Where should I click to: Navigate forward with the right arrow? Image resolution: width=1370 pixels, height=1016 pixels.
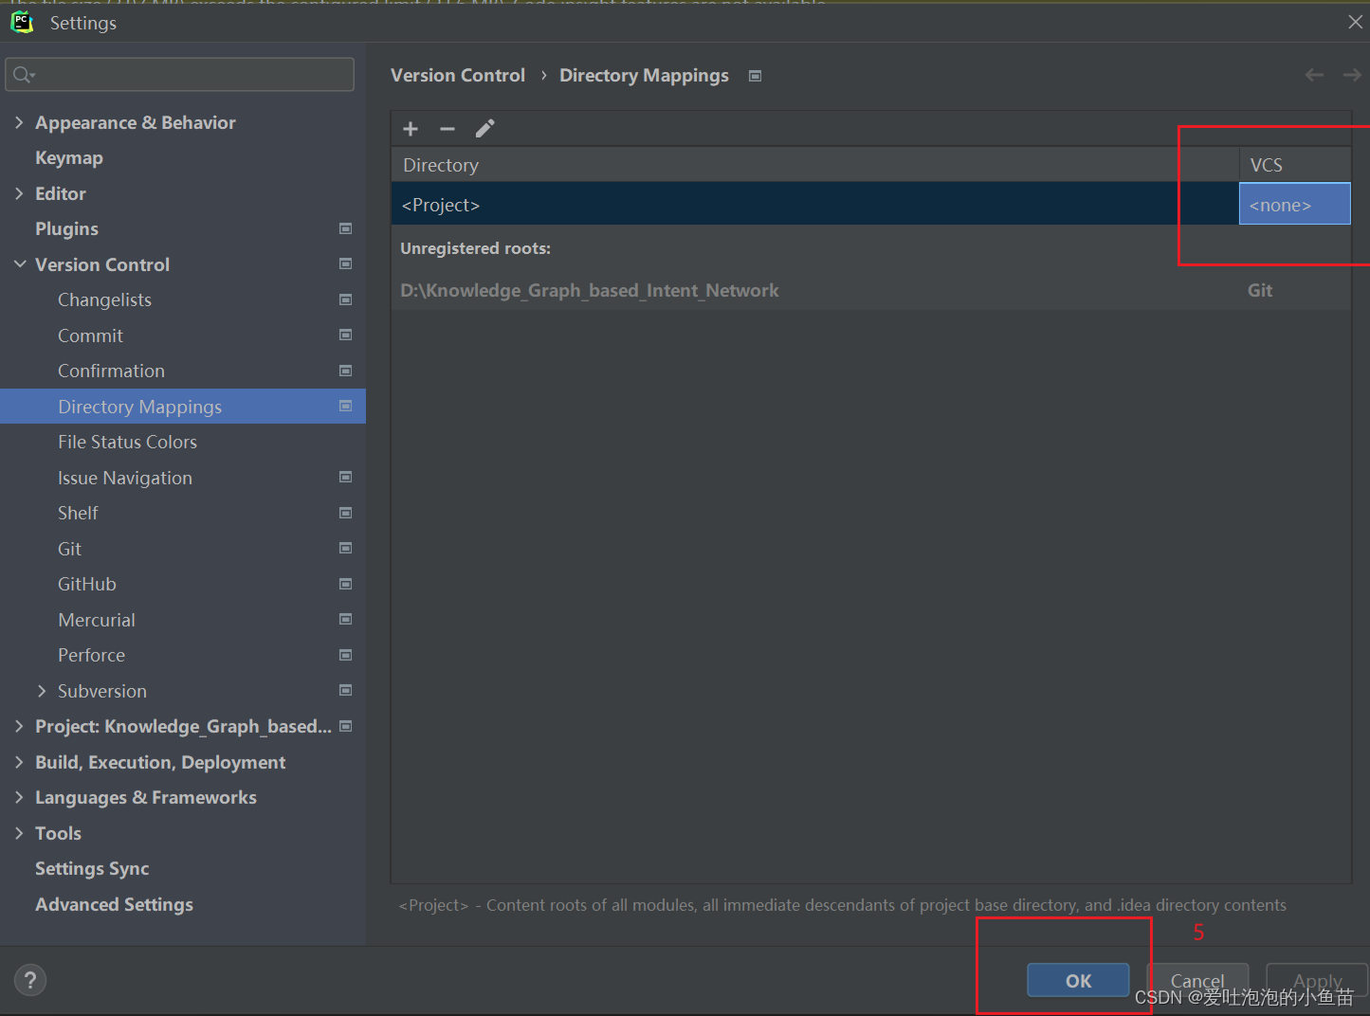pos(1352,75)
